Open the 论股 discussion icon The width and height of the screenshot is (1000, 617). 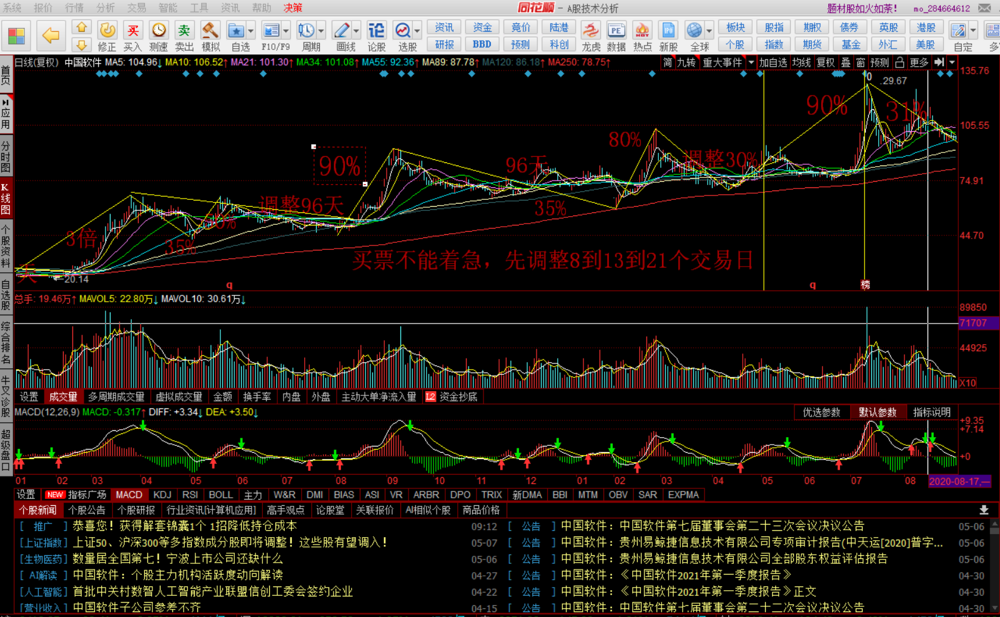[x=377, y=37]
